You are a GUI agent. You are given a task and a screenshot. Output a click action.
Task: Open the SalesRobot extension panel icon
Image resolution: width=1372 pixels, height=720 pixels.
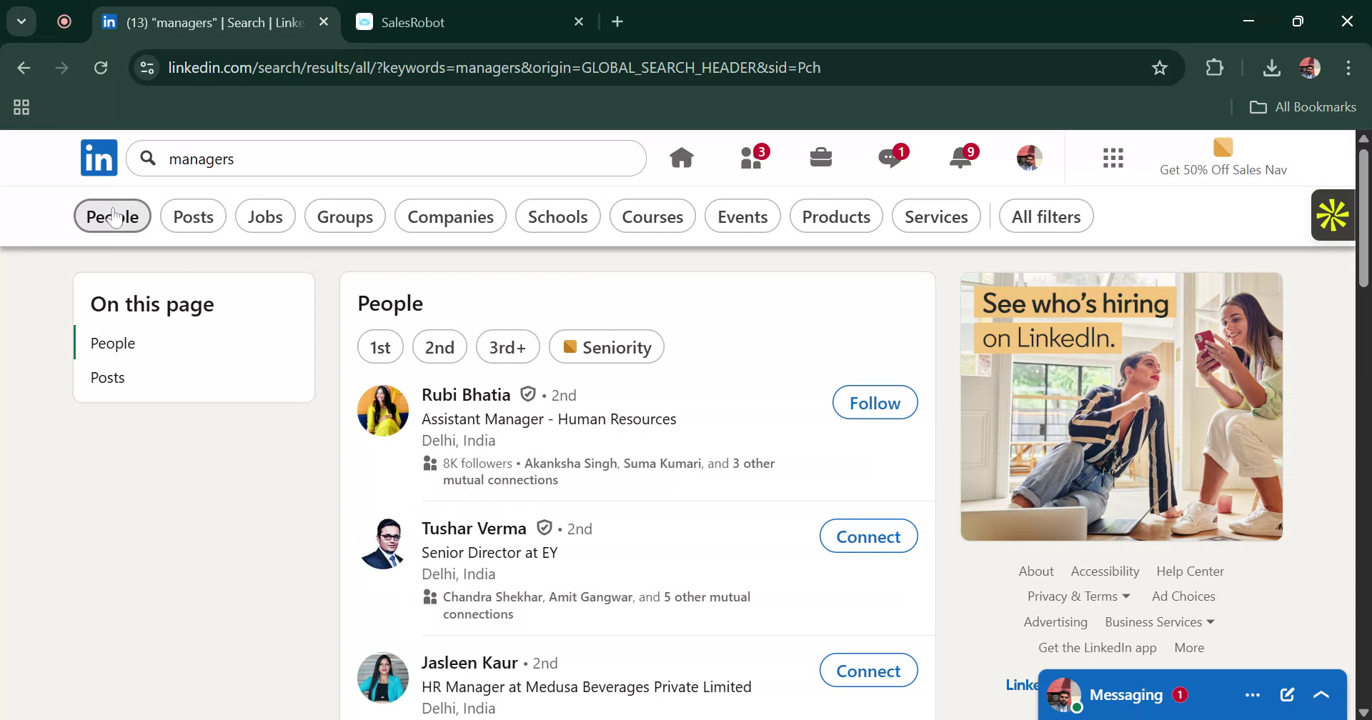1332,214
